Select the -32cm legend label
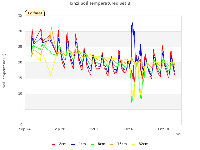This screenshot has height=150, width=200. point(143,144)
